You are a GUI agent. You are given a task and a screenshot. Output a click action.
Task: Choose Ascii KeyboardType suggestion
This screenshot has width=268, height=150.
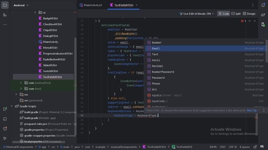[205, 60]
